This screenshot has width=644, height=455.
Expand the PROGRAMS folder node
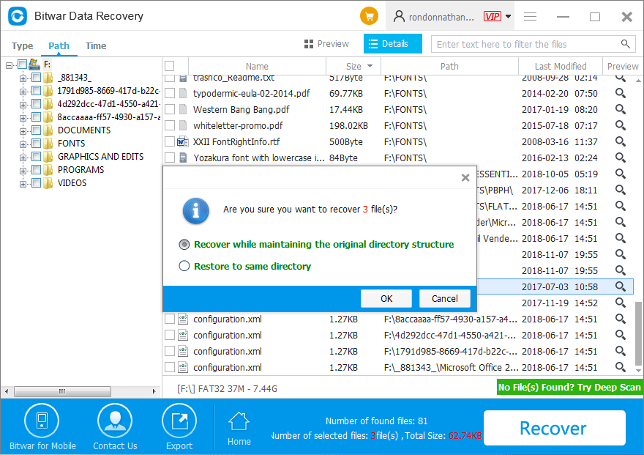tap(23, 171)
